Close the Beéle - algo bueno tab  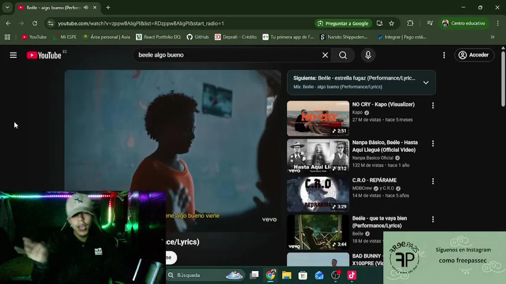(x=95, y=7)
